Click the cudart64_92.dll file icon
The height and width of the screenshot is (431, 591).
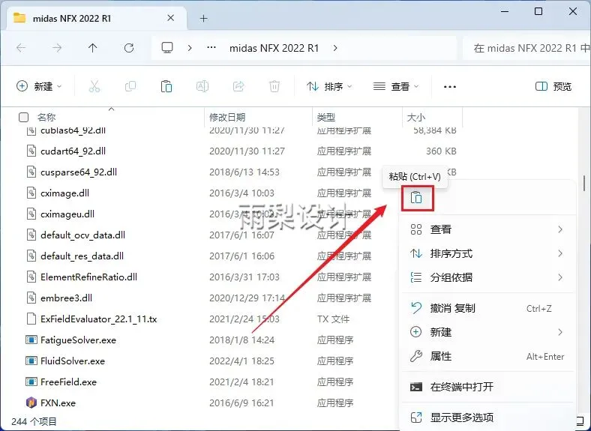point(31,151)
